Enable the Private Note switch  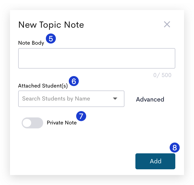point(32,123)
